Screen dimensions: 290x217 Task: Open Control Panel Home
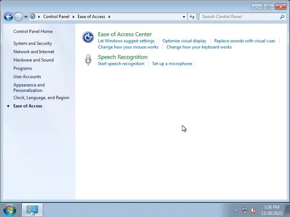pyautogui.click(x=33, y=31)
